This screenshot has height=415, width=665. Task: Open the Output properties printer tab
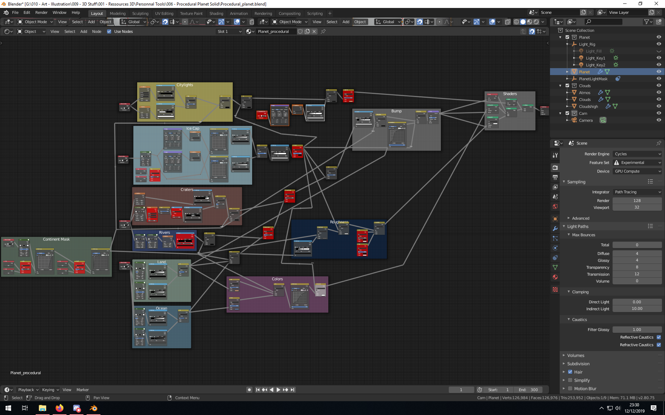point(555,177)
